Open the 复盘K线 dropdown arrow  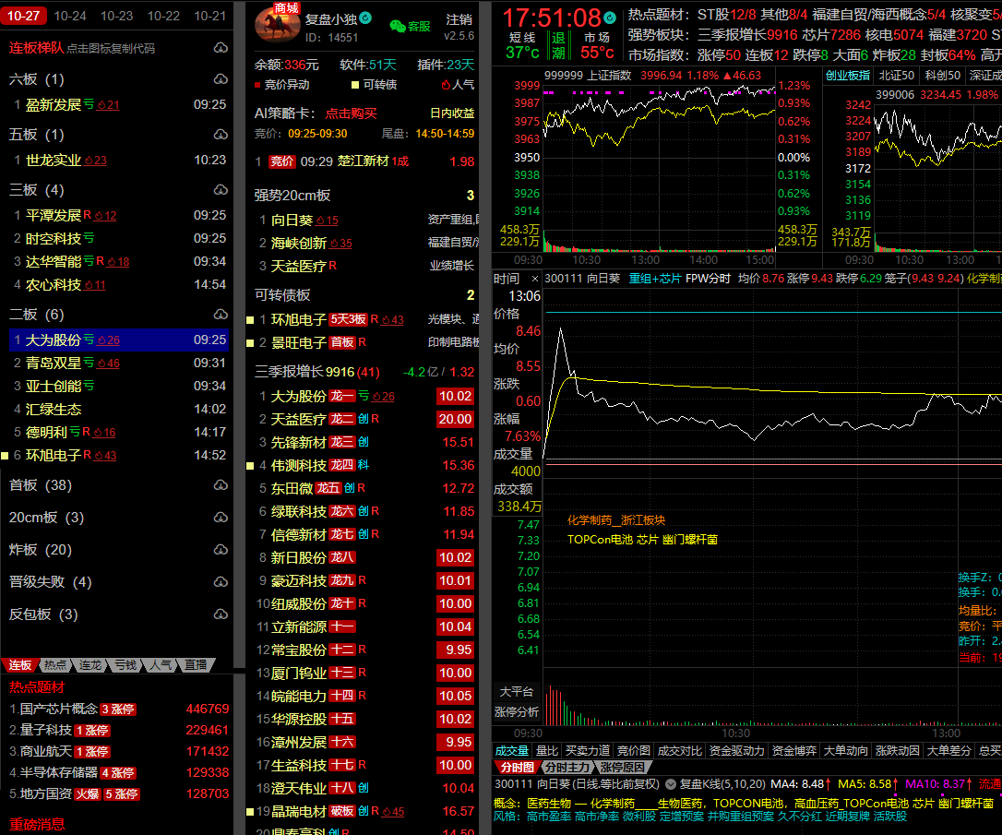tap(670, 784)
